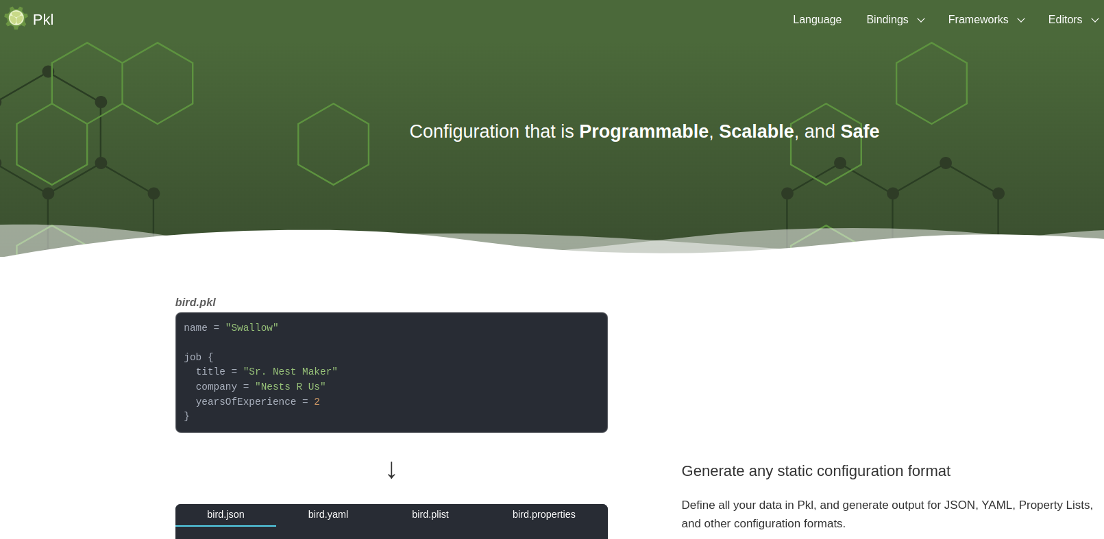1104x539 pixels.
Task: Click the bird.pkl filename caption
Action: [x=195, y=302]
